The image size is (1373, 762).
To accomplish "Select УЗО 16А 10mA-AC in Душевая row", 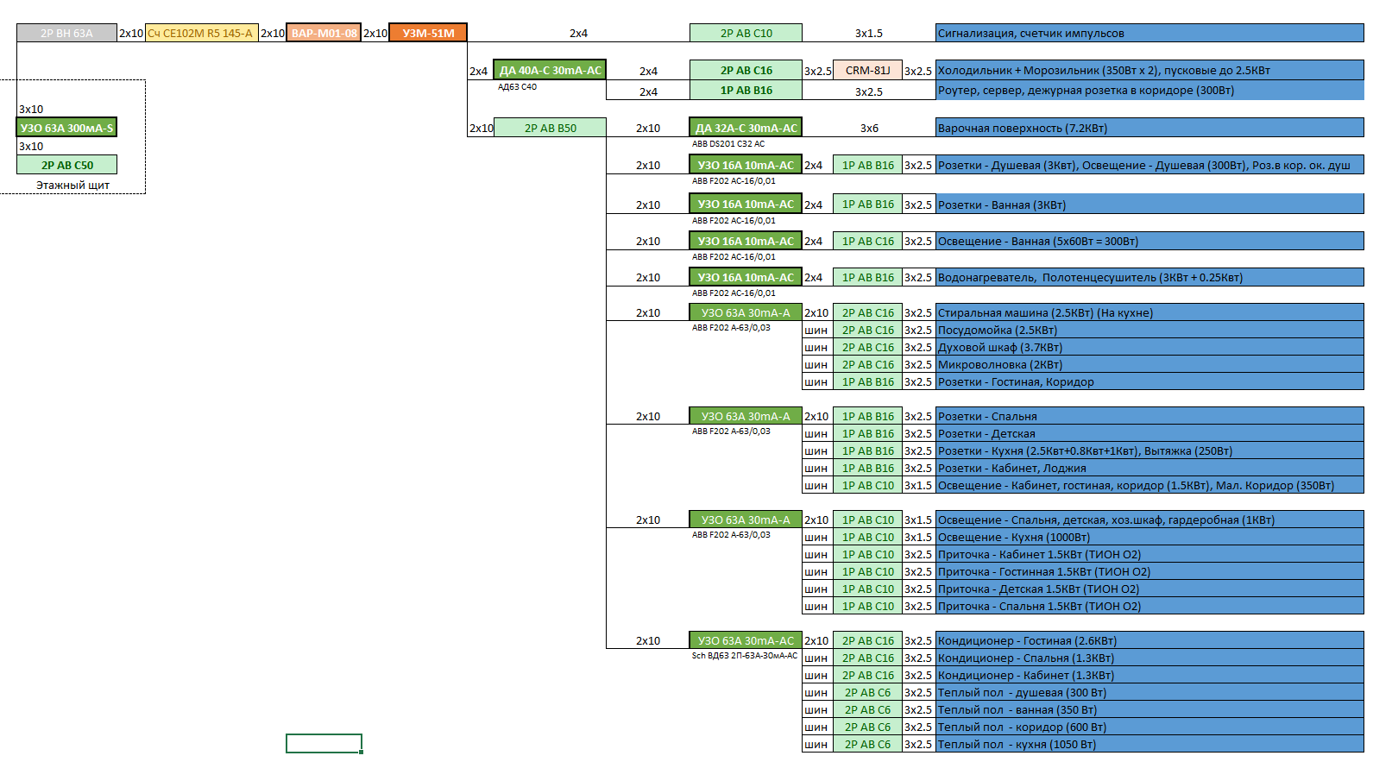I will [x=746, y=165].
